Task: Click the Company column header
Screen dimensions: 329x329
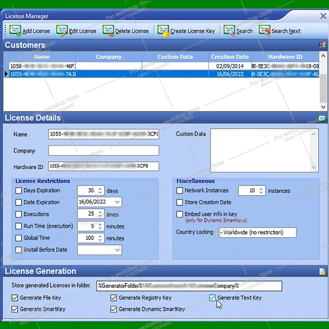Action: click(x=109, y=57)
